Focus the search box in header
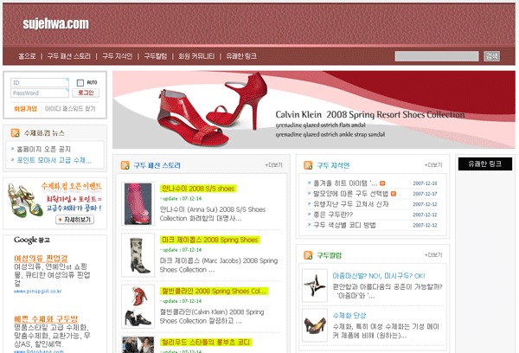The width and height of the screenshot is (519, 353). point(437,56)
